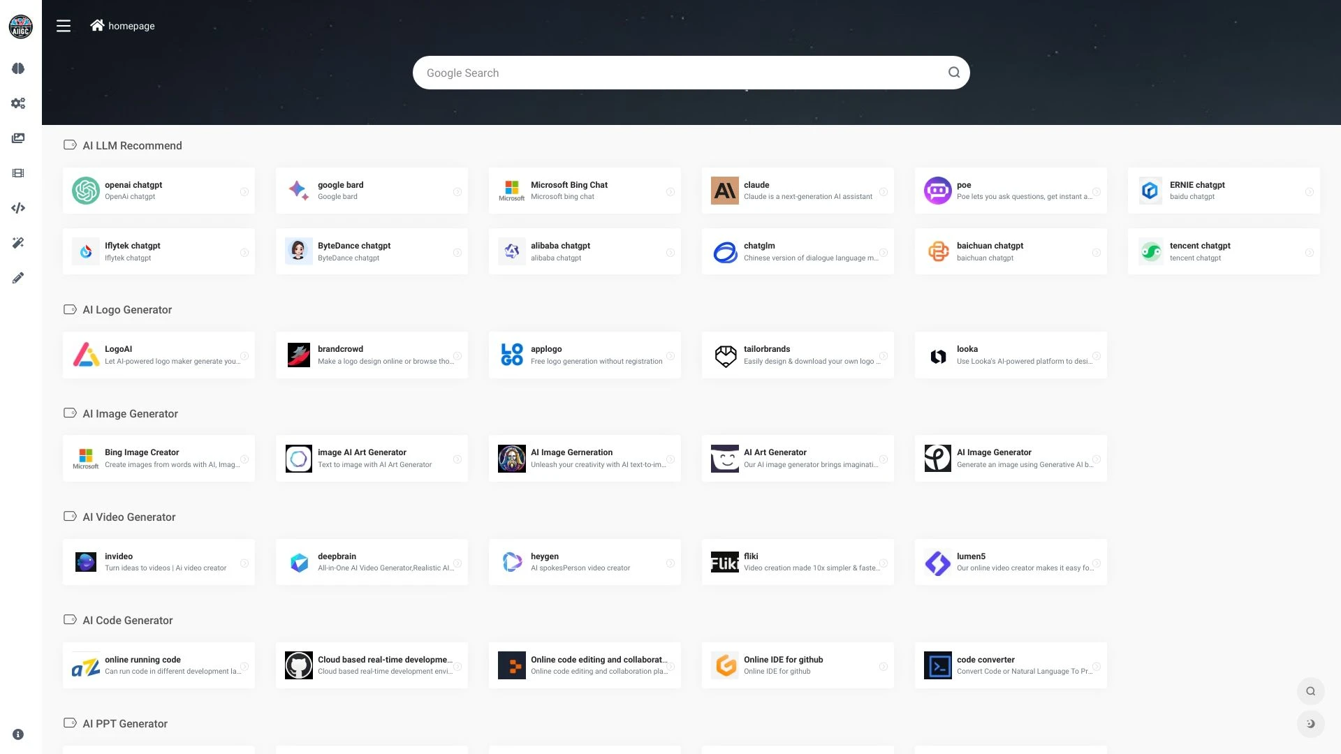This screenshot has width=1341, height=754.
Task: Select the image gallery sidebar icon
Action: point(18,138)
